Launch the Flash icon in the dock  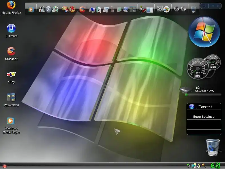48,10
